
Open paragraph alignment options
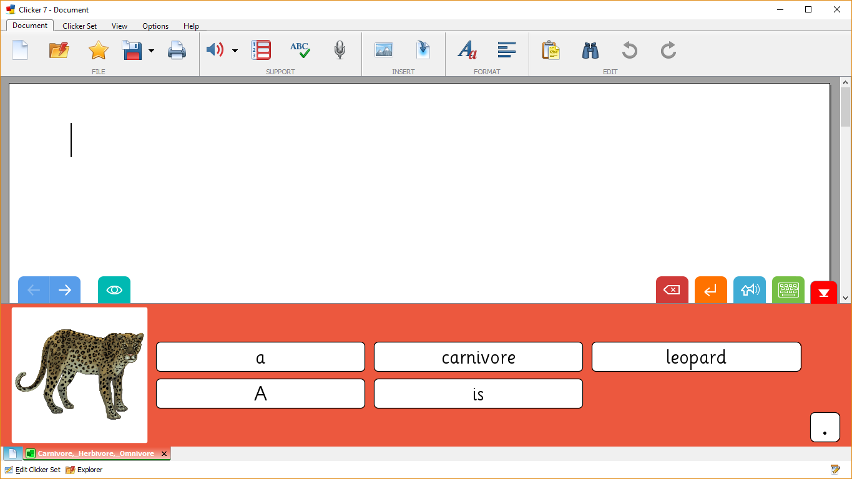(x=507, y=50)
